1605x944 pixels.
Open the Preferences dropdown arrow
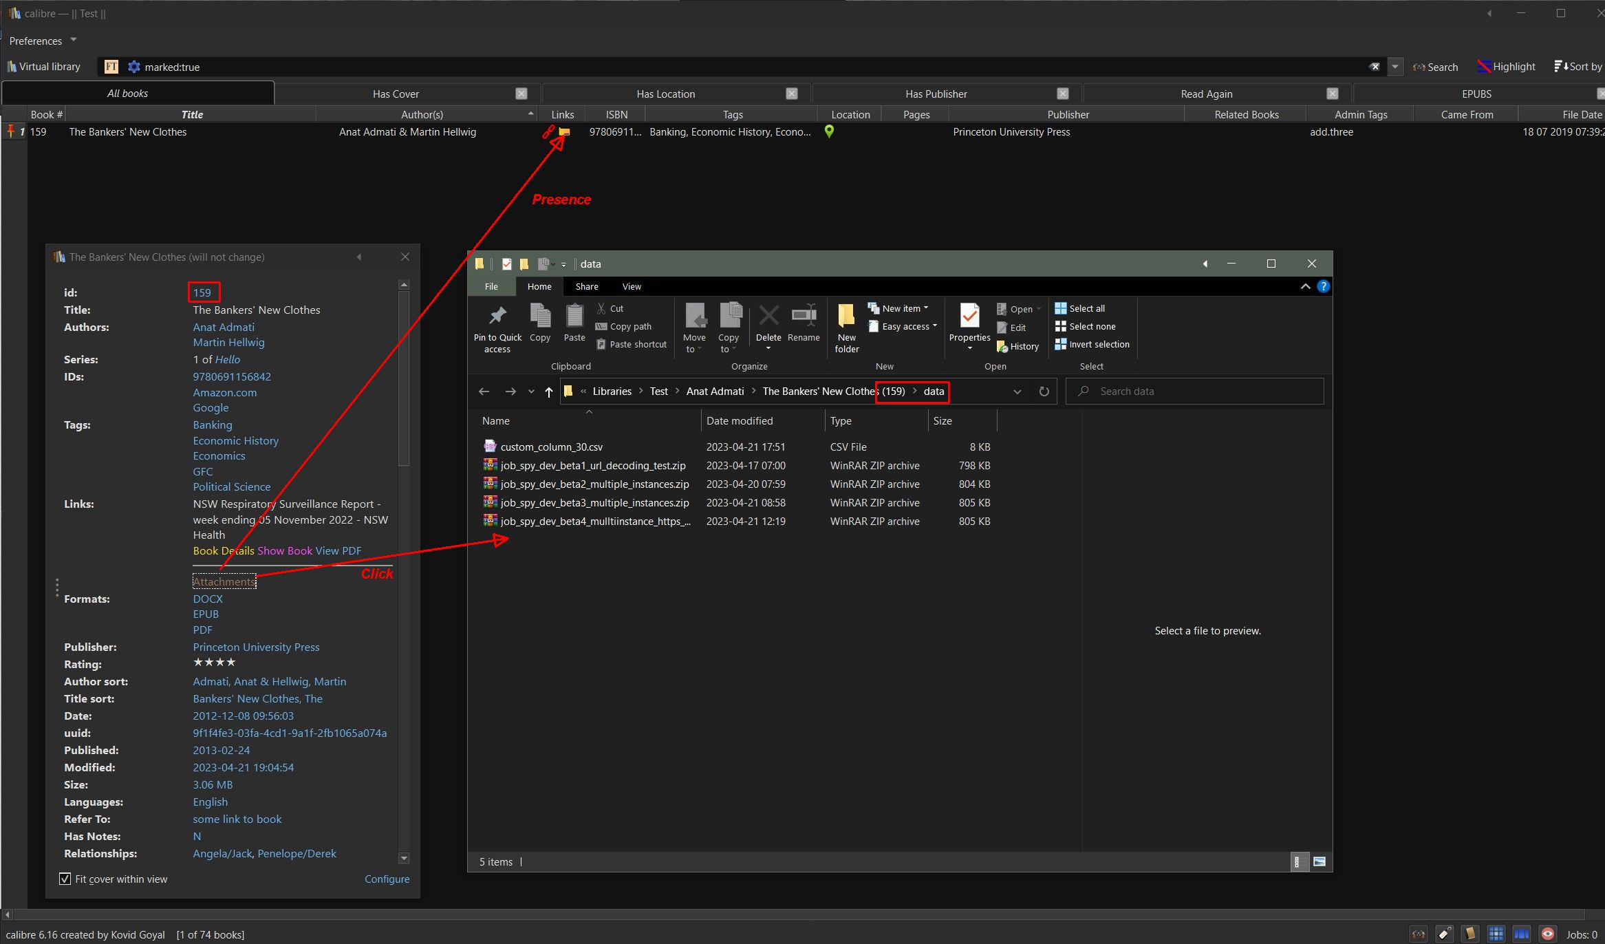pos(74,40)
